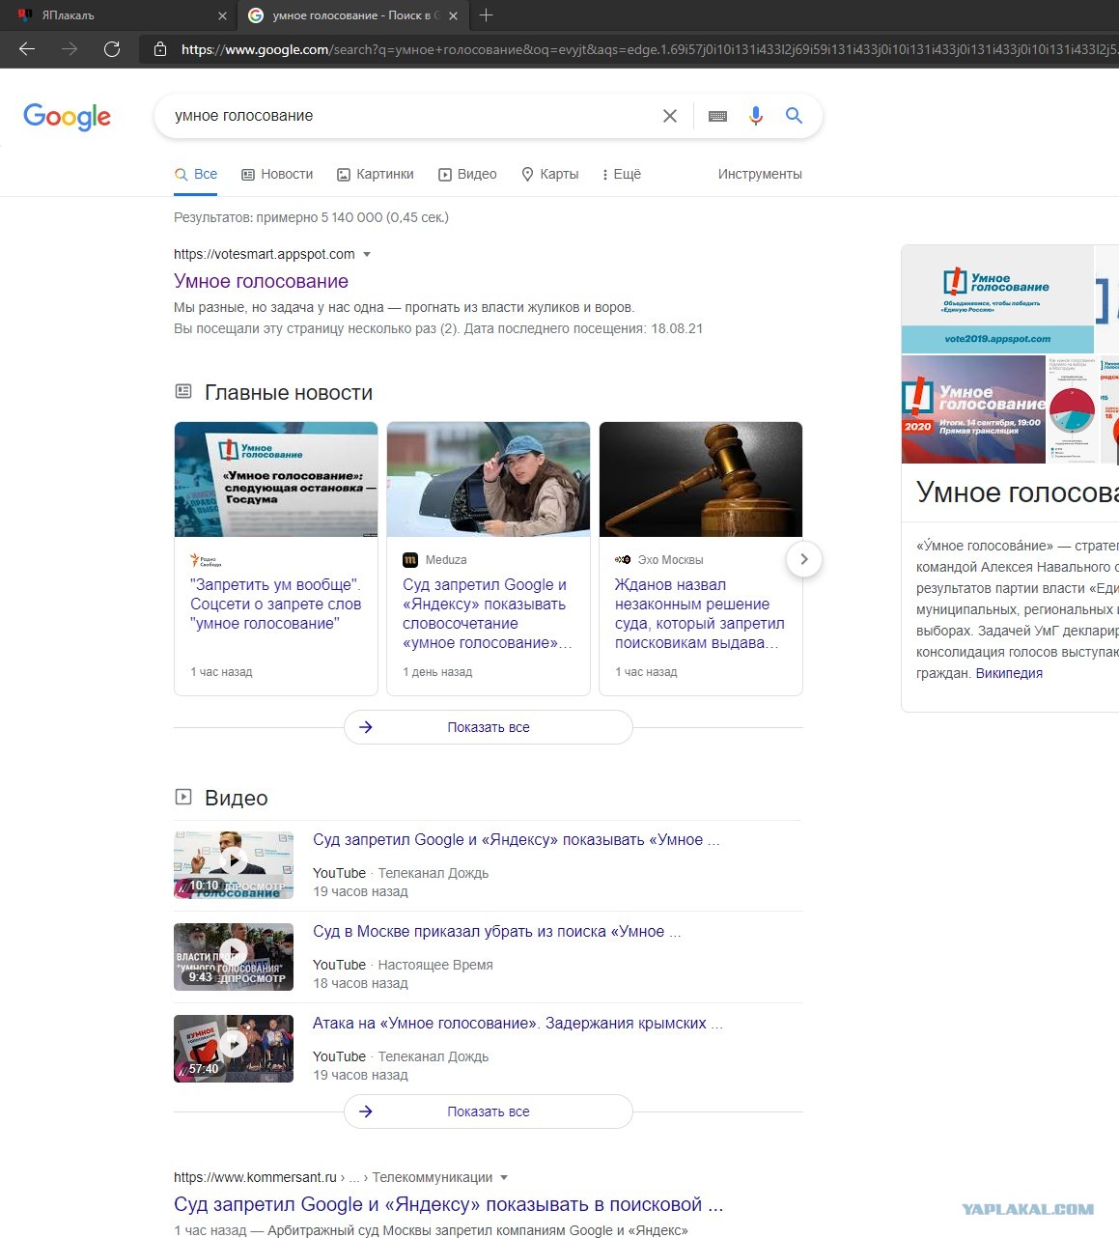Open the 2020 Итоги broadcast image
Viewport: 1119px width, 1238px height.
coord(973,409)
